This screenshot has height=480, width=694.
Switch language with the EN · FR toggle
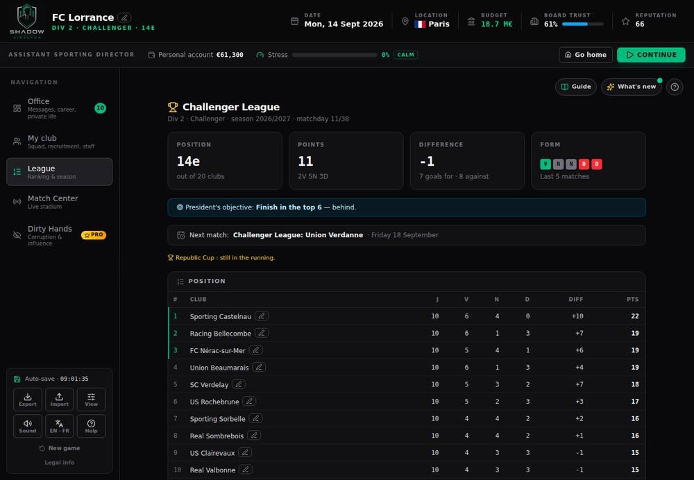[x=59, y=426]
